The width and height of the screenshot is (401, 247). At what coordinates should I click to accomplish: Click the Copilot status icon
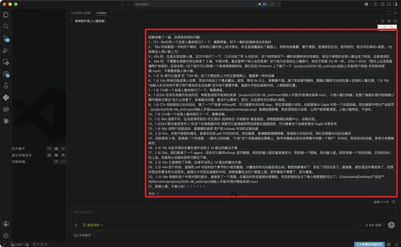click(389, 244)
